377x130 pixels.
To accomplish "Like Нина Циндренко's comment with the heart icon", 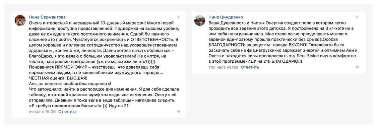I will (357, 67).
